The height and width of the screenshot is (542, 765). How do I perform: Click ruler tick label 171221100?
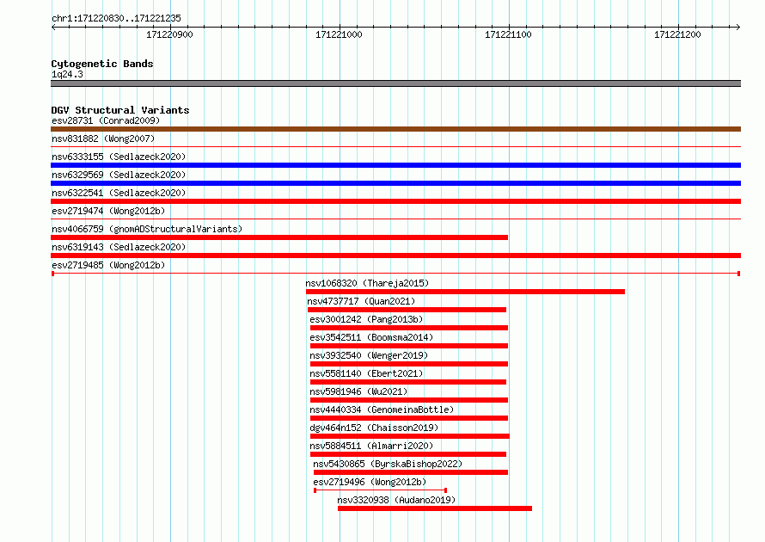(x=508, y=34)
